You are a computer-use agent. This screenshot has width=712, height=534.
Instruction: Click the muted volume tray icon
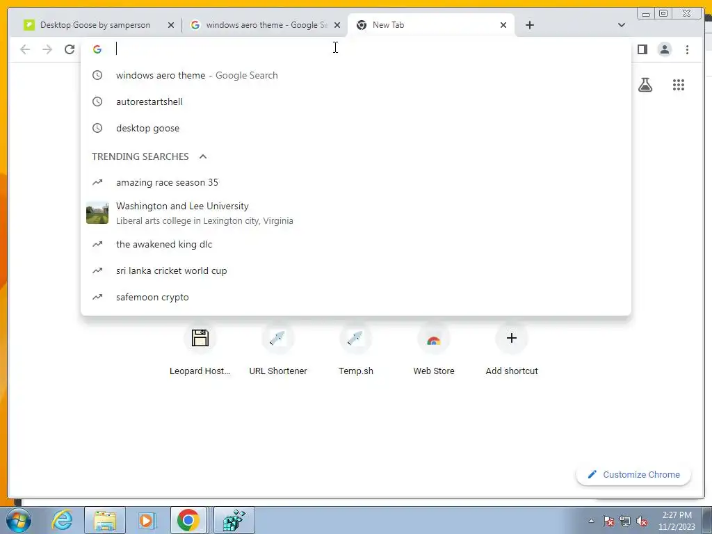click(x=642, y=521)
